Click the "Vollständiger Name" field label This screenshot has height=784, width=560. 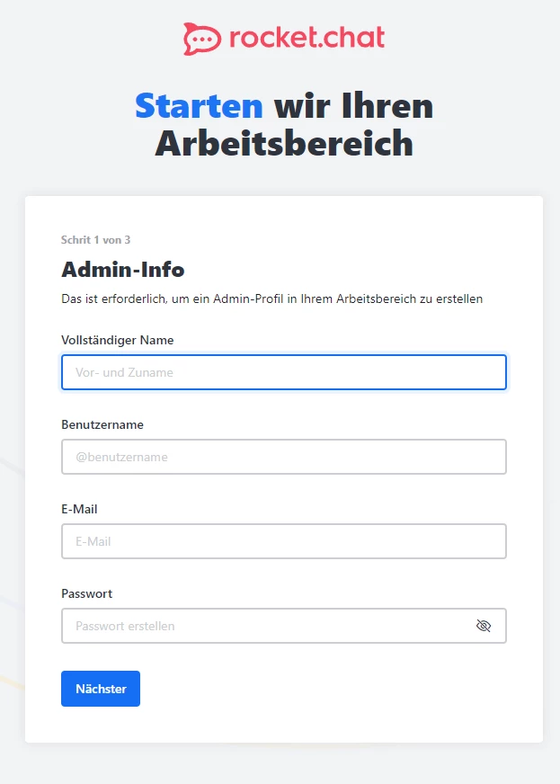click(x=118, y=340)
